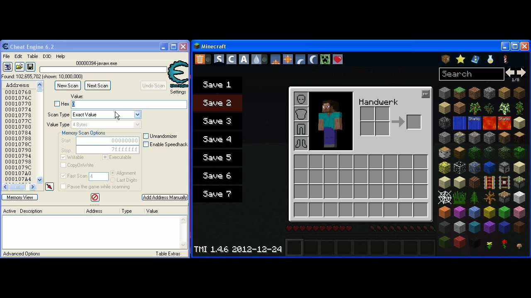Screen dimensions: 531x298
Task: Select the Last Digits radio button
Action: pyautogui.click(x=113, y=180)
